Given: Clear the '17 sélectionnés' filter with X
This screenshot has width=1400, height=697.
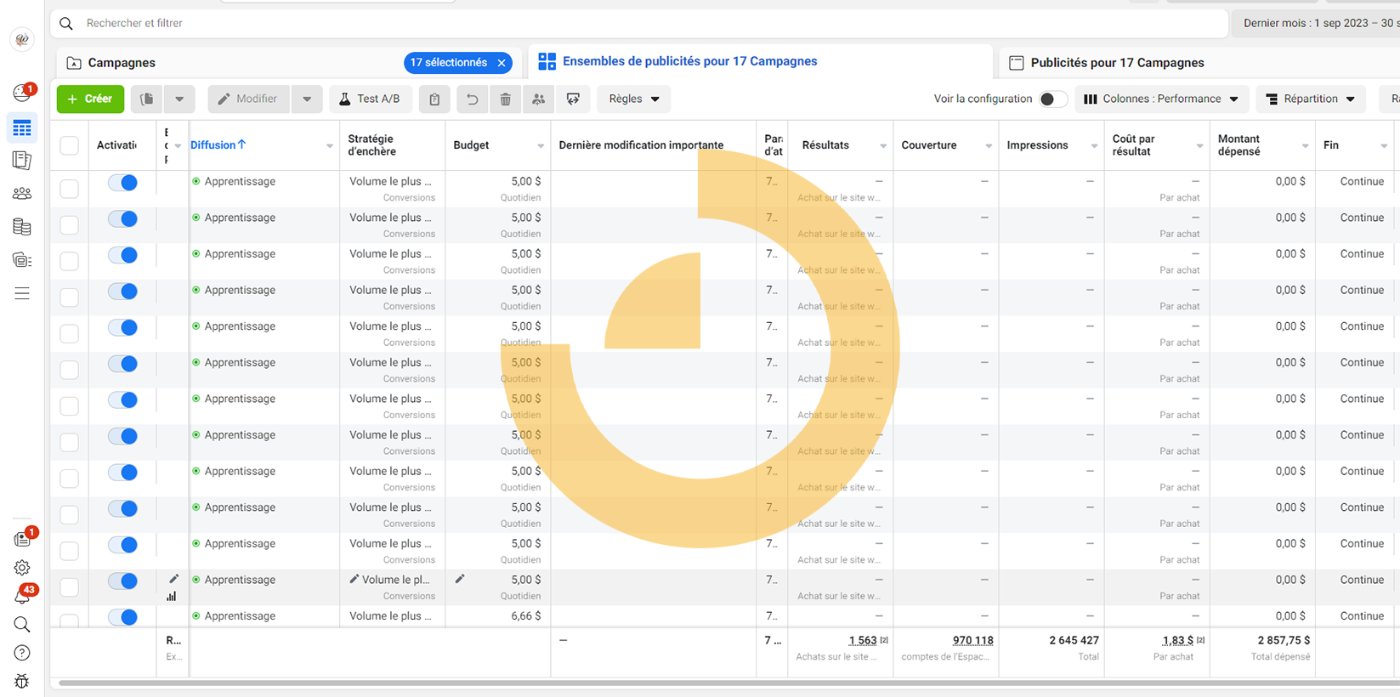Looking at the screenshot, I should (502, 63).
